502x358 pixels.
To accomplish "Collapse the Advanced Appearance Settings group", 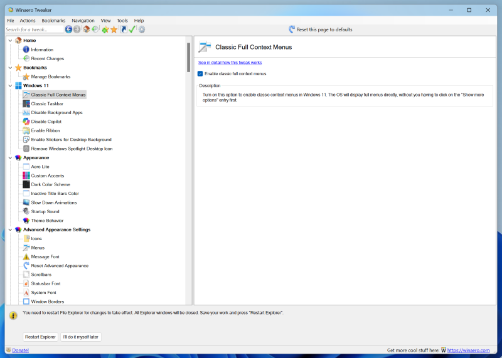I will coord(10,229).
